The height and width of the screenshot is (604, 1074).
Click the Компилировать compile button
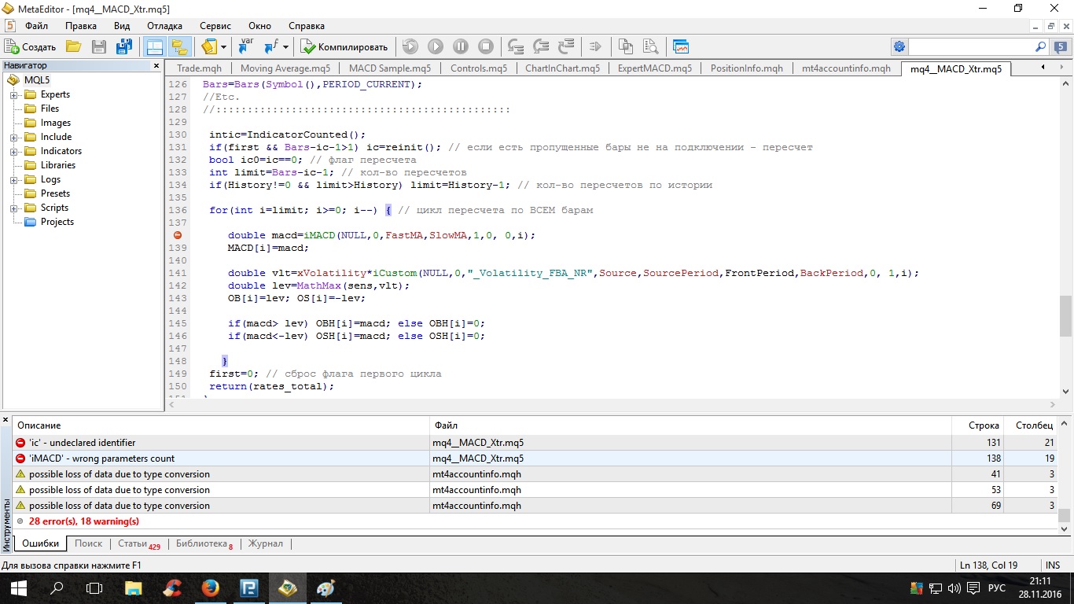point(344,46)
